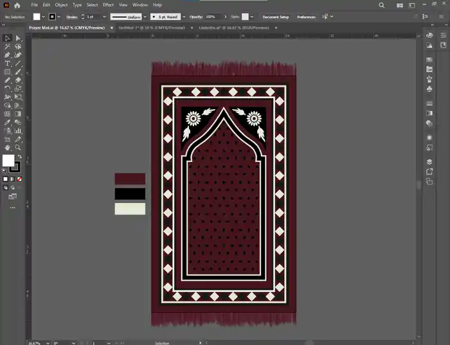Change the Screen Mode
This screenshot has height=345, width=450.
12,197
